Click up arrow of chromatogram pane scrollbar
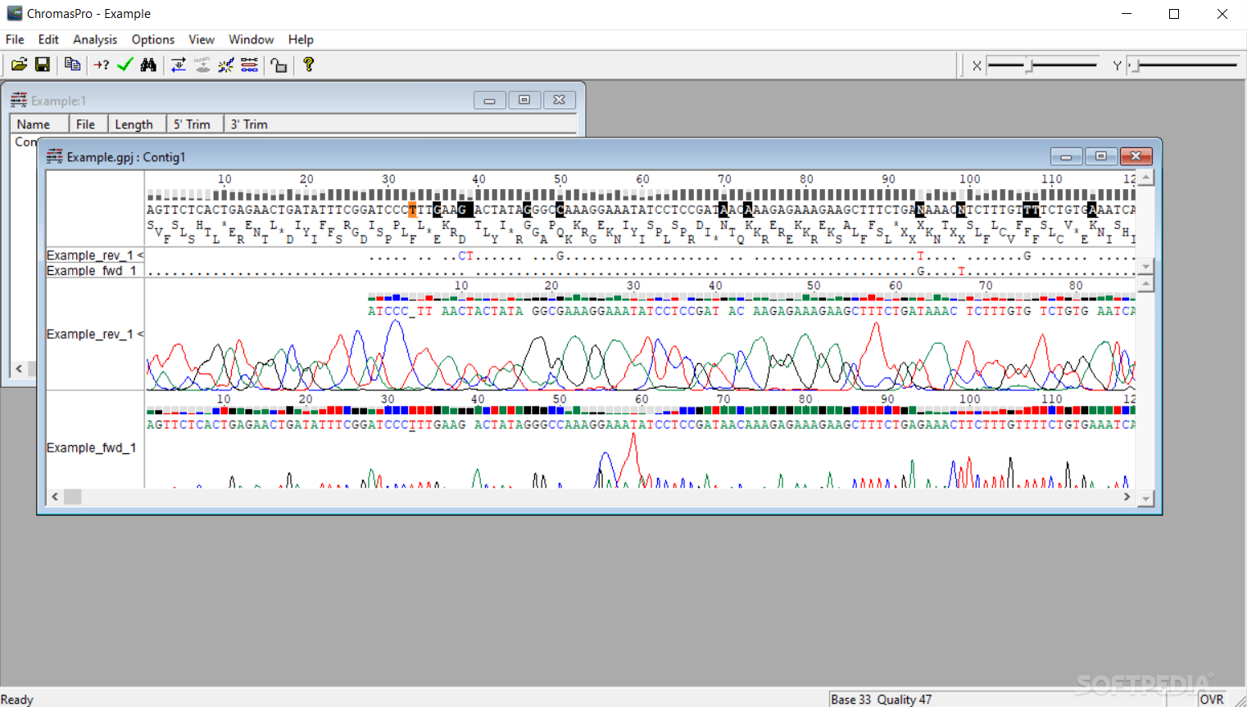Image resolution: width=1247 pixels, height=707 pixels. click(x=1146, y=284)
